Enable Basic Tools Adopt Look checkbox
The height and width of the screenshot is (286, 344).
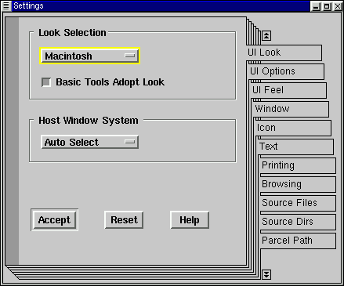click(x=46, y=82)
